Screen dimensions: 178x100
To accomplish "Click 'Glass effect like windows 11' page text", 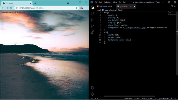I will [x=13, y=12].
